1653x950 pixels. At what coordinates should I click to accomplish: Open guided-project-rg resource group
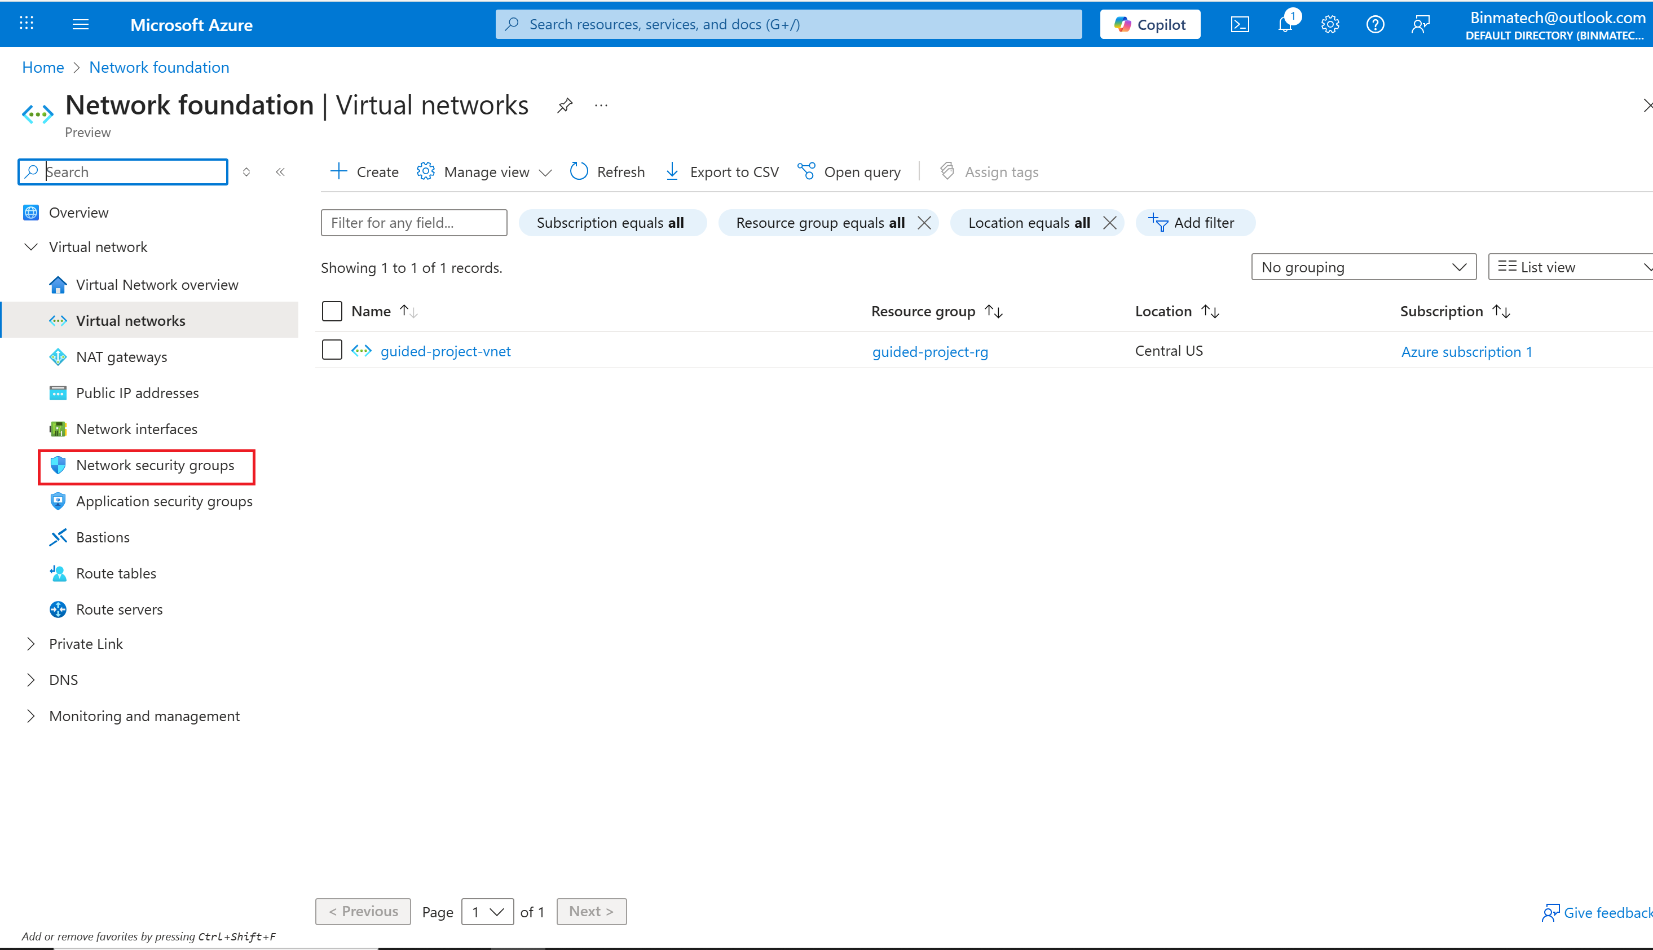point(930,351)
